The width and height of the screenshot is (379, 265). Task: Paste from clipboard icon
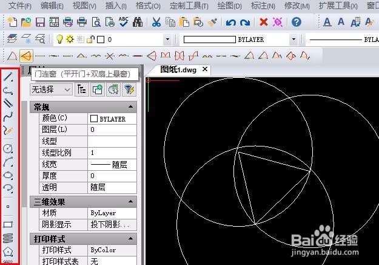pos(184,22)
